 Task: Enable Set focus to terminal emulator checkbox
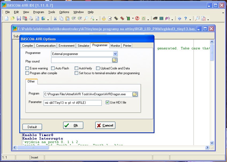tap(76, 73)
